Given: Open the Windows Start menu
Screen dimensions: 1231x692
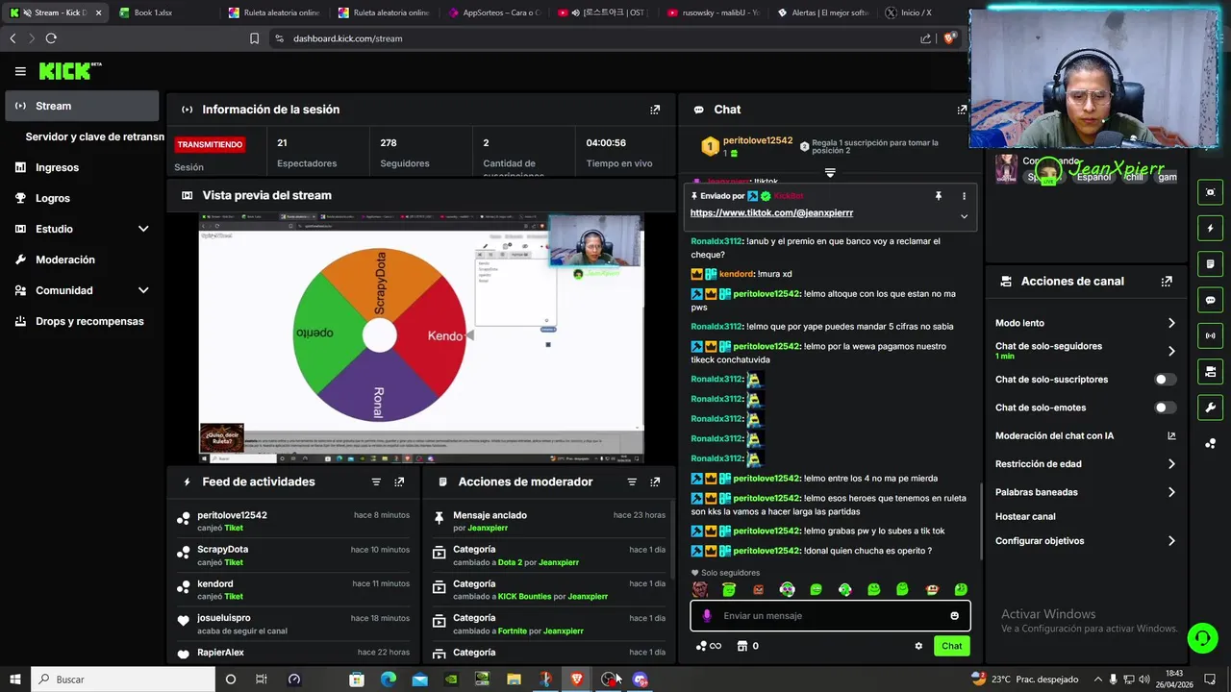Looking at the screenshot, I should click(x=14, y=680).
